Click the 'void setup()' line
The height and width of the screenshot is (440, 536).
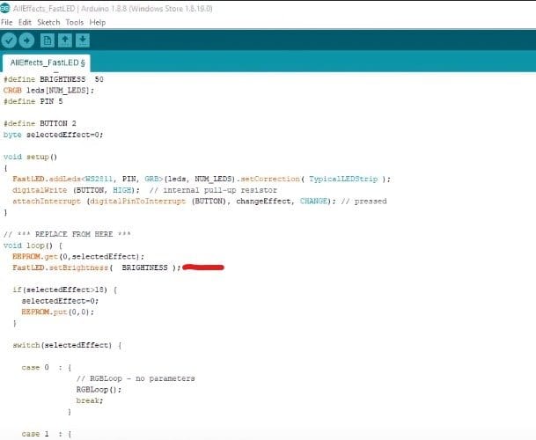click(31, 157)
